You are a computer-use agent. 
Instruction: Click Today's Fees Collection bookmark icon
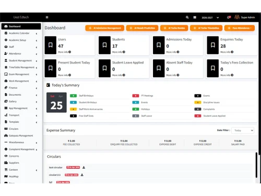(x=213, y=68)
